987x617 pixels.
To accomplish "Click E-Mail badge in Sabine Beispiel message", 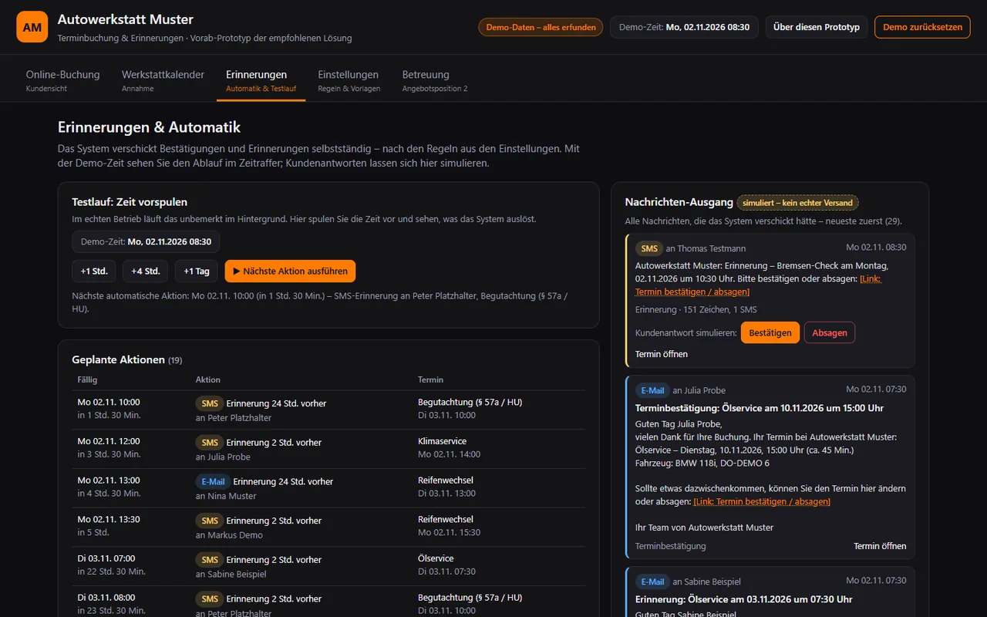I will click(x=652, y=582).
